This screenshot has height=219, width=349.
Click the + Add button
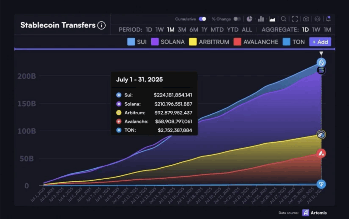coord(320,42)
